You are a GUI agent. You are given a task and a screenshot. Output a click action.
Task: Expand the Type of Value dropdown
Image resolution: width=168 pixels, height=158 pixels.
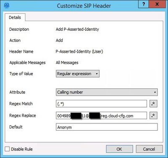click(78, 74)
